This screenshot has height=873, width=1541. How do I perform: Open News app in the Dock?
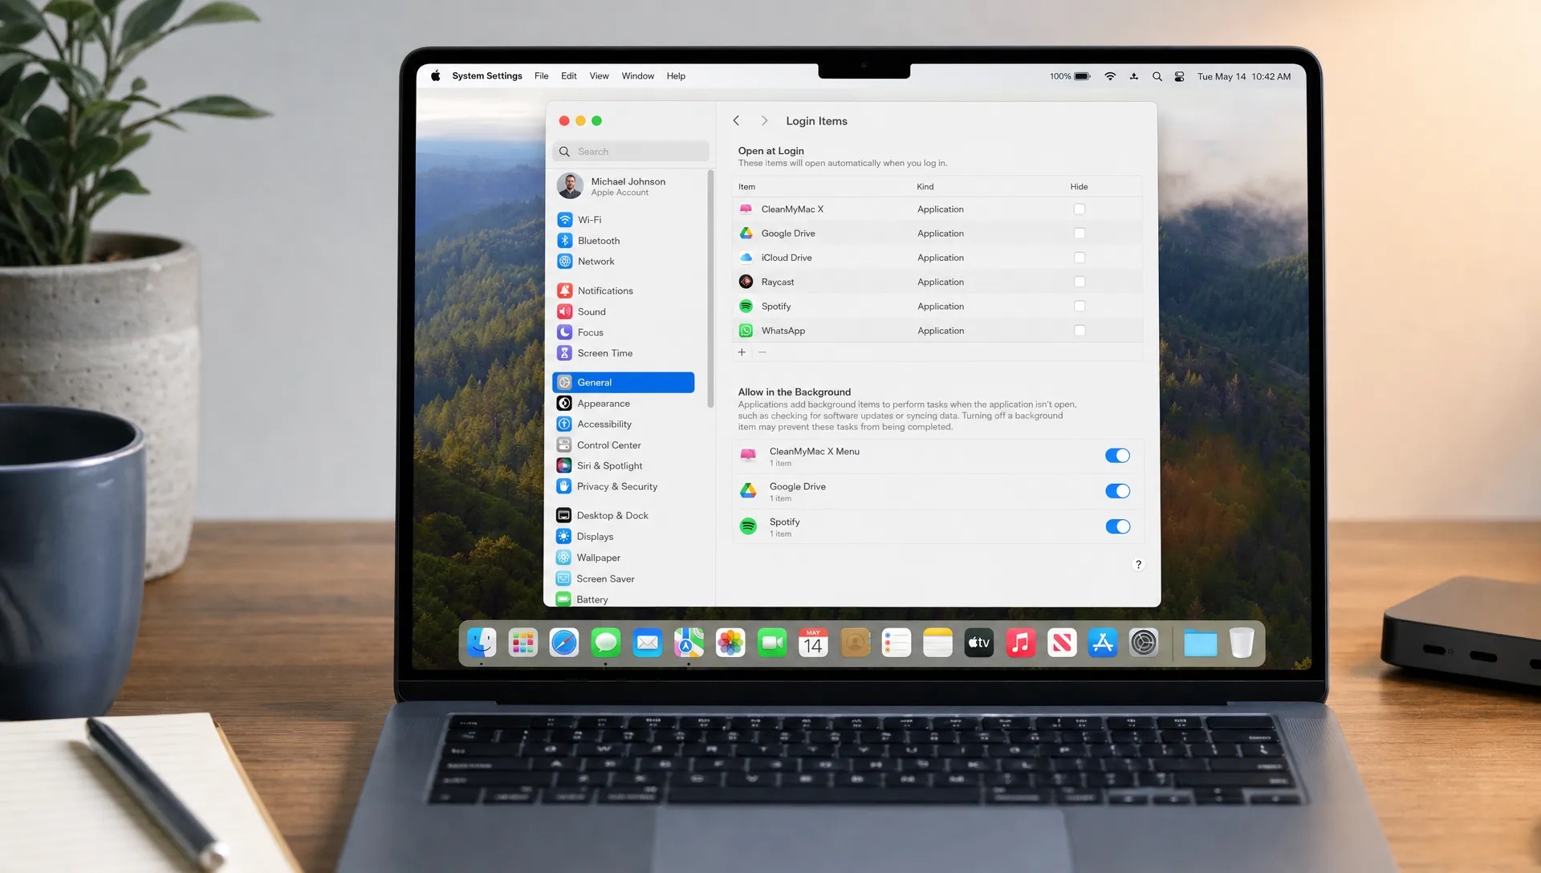(x=1062, y=643)
